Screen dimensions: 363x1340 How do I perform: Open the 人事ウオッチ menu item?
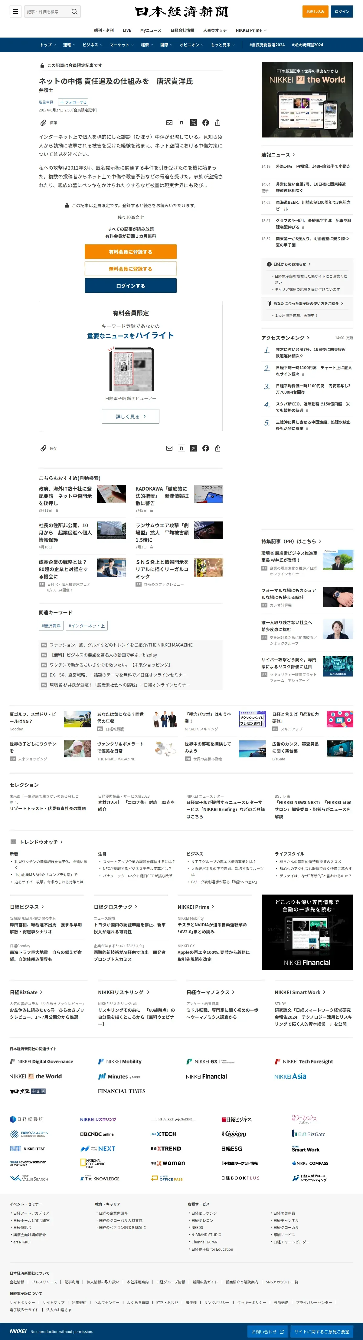point(215,30)
